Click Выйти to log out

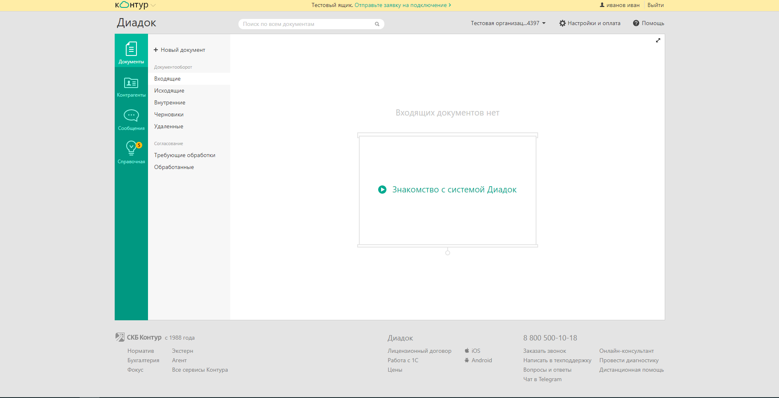coord(656,5)
